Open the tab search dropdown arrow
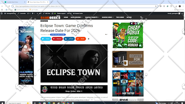 [x=2, y=2]
